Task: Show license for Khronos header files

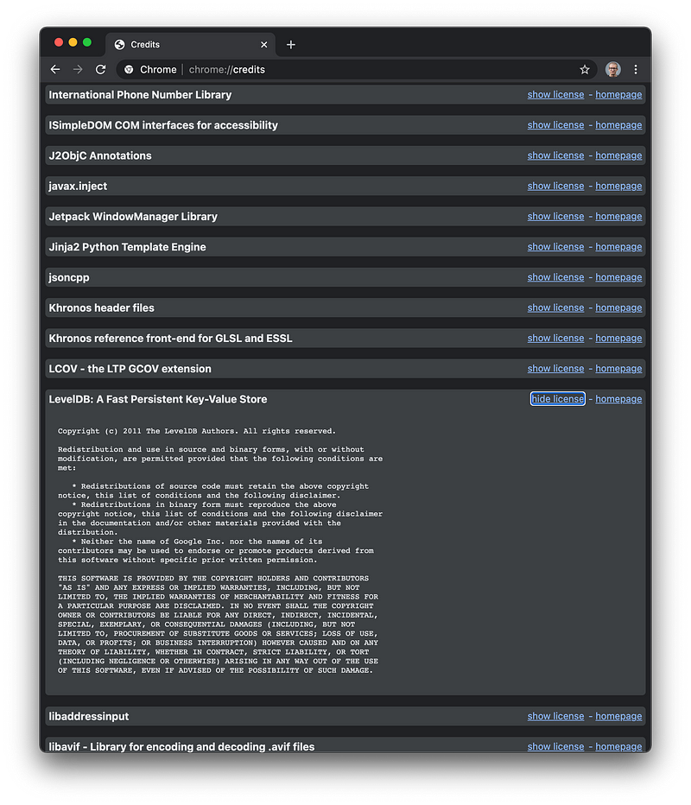Action: coord(555,307)
